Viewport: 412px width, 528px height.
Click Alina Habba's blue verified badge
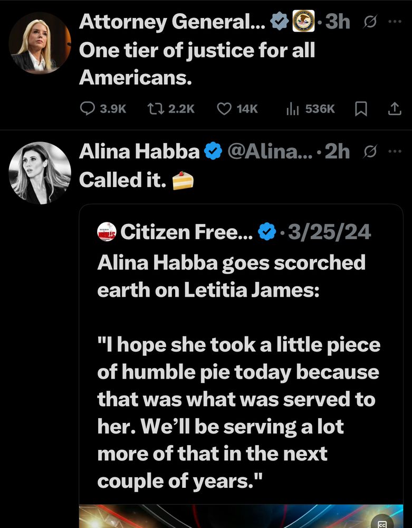212,152
